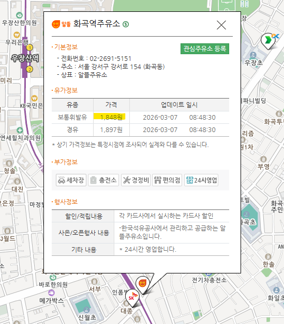Click the 유종 column header

(x=72, y=105)
